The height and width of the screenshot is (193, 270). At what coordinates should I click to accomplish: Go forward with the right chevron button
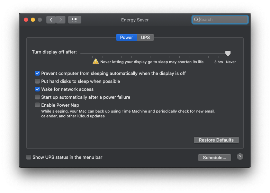click(61, 20)
